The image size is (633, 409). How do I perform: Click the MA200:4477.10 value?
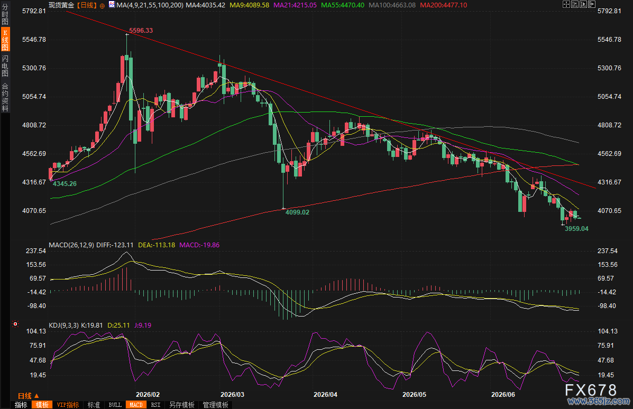444,5
